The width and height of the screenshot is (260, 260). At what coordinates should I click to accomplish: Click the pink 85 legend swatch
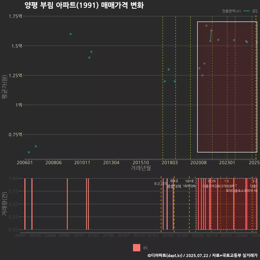tap(136, 248)
